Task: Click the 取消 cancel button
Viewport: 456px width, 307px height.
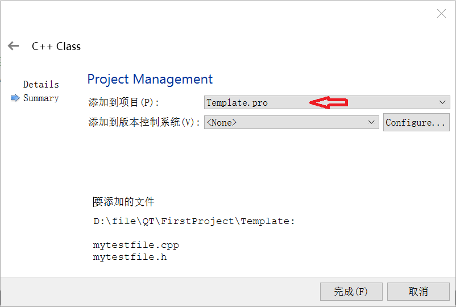Action: 418,292
